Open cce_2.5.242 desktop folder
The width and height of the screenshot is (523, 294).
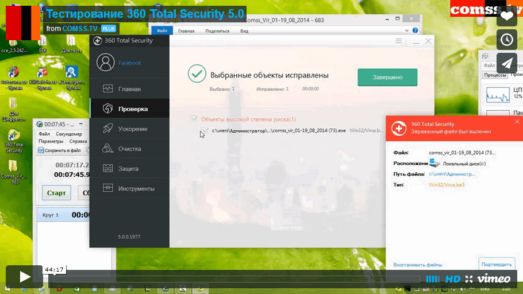pos(14,45)
